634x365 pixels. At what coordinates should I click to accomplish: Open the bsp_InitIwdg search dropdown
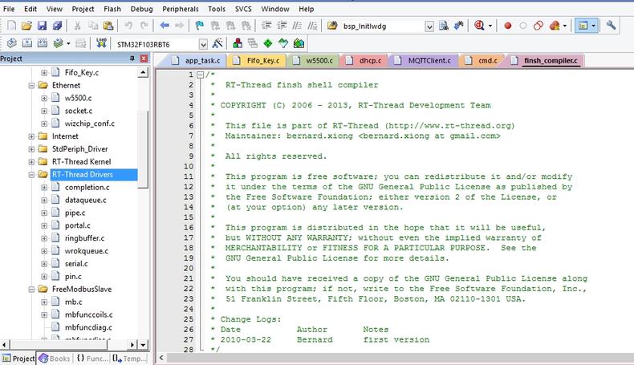429,26
